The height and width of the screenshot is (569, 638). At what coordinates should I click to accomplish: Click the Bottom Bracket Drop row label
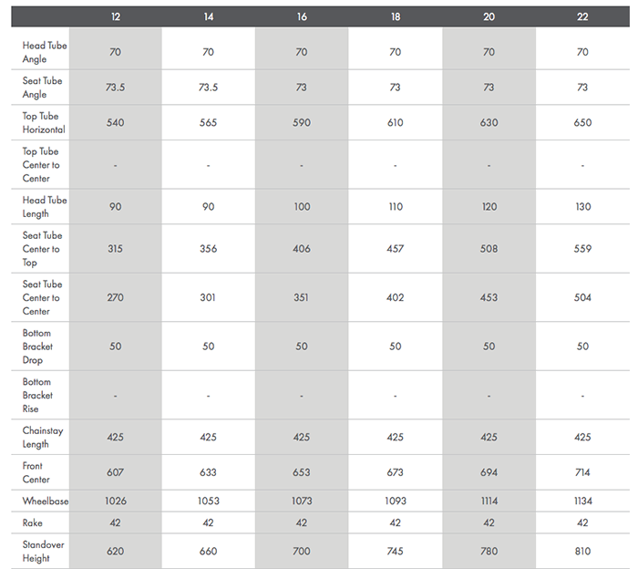click(x=37, y=347)
